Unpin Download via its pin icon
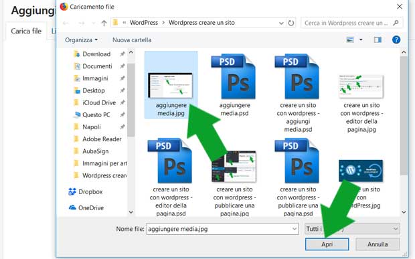Screen dimensions: 415x259 [122, 54]
